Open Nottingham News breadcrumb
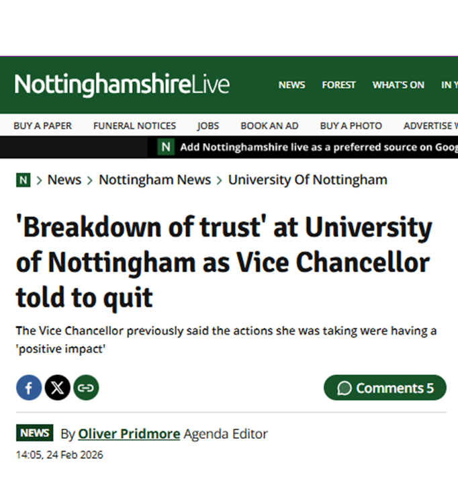458x504 pixels. pyautogui.click(x=154, y=180)
